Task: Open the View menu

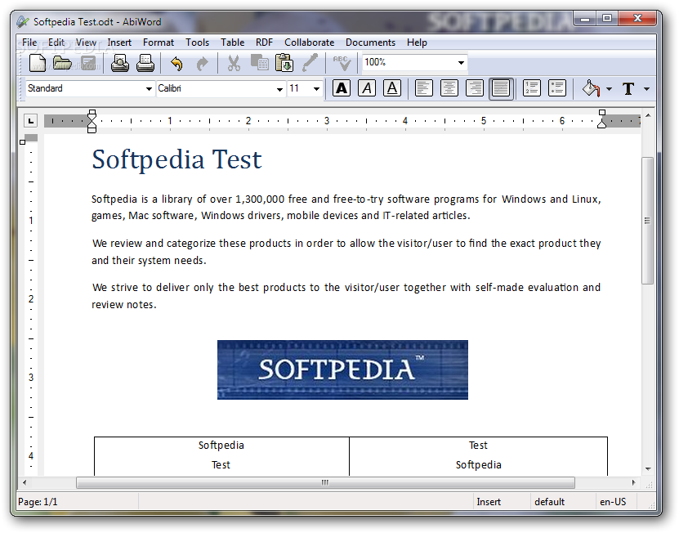Action: 86,43
